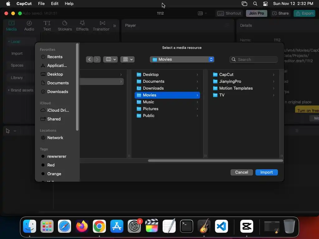Expand more tool tabs with double-chevron
This screenshot has width=319, height=239.
pos(114,26)
